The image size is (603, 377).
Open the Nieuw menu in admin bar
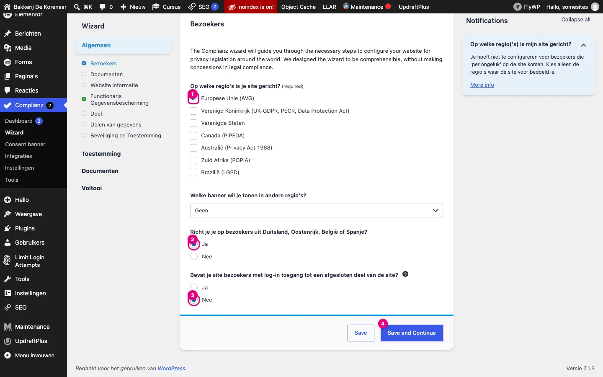point(133,7)
